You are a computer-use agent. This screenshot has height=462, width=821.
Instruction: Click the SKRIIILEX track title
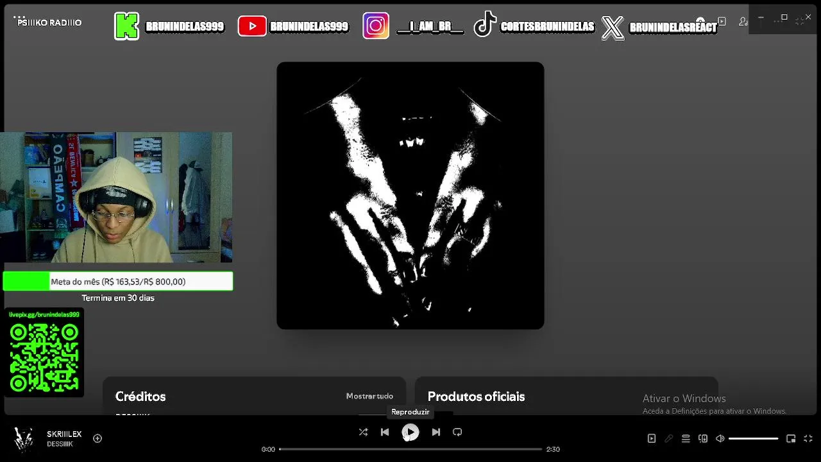[64, 434]
